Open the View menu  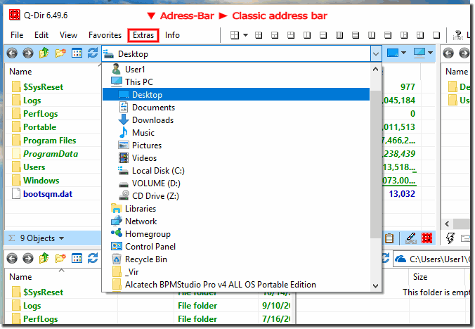[68, 35]
